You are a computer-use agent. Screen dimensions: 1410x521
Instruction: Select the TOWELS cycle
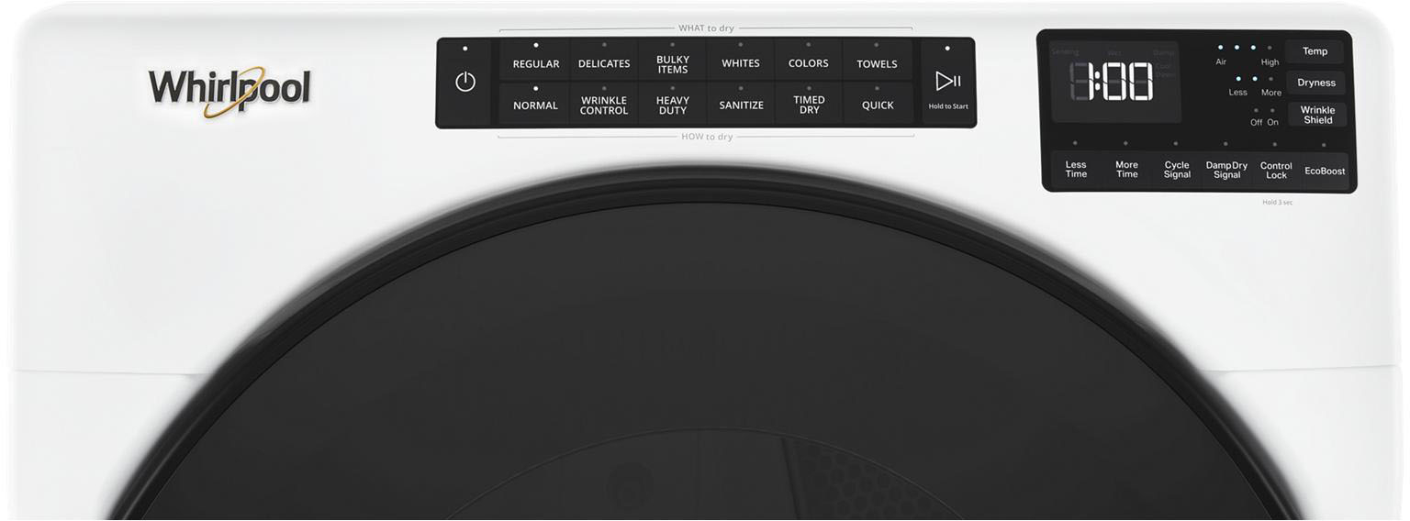pos(878,60)
